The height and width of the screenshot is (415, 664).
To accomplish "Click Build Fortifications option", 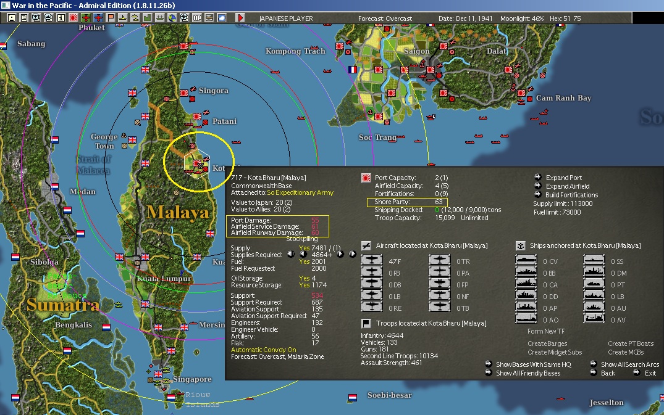I will (572, 195).
